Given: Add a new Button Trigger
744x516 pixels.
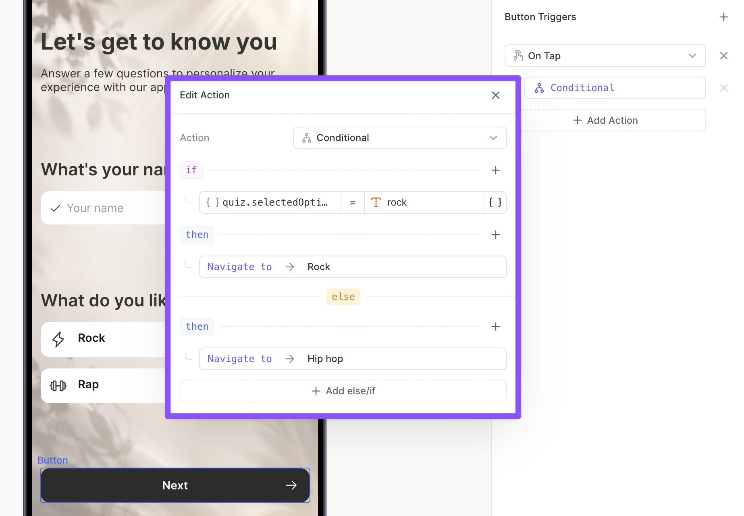Looking at the screenshot, I should coord(724,17).
